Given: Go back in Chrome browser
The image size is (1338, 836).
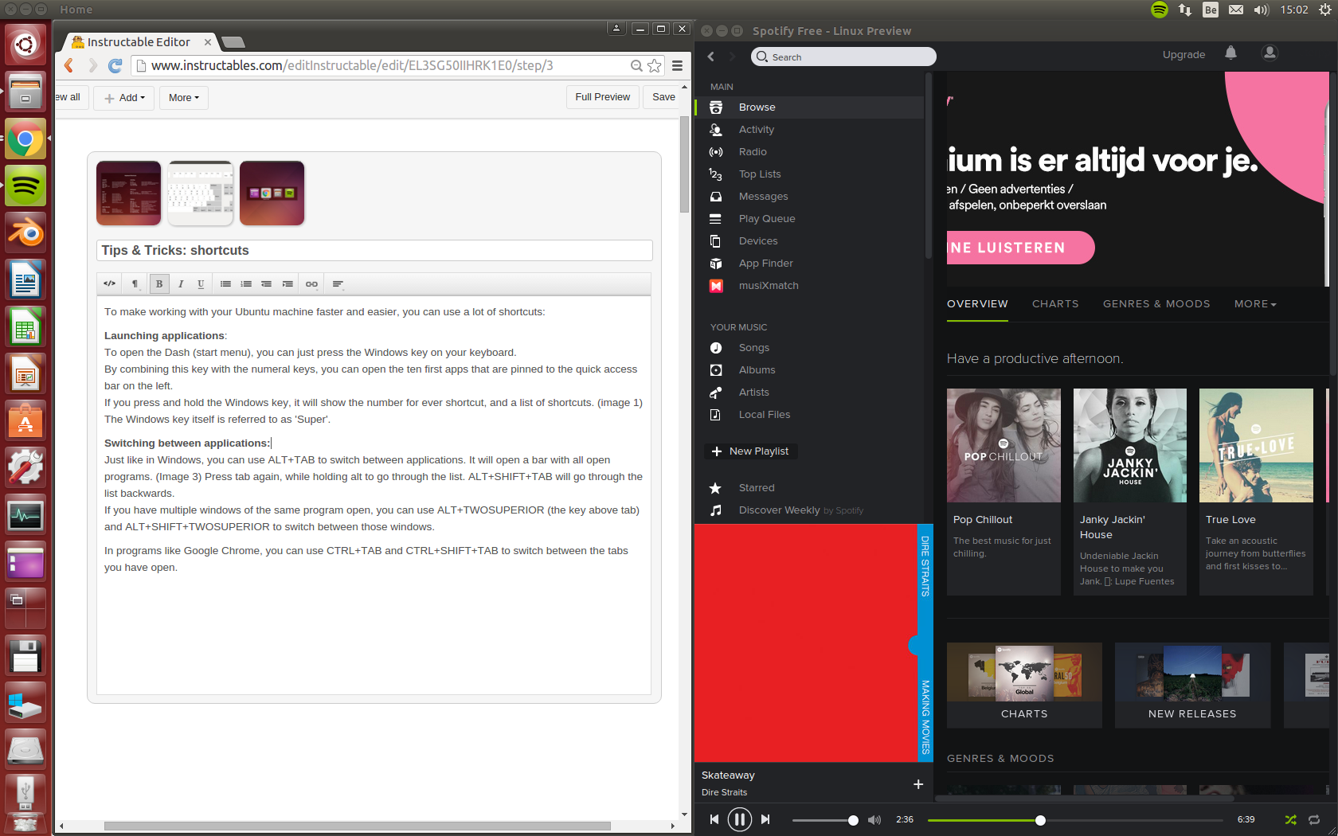Looking at the screenshot, I should [x=69, y=65].
